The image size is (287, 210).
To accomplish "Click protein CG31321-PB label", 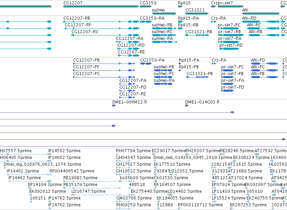I will pos(200,74).
